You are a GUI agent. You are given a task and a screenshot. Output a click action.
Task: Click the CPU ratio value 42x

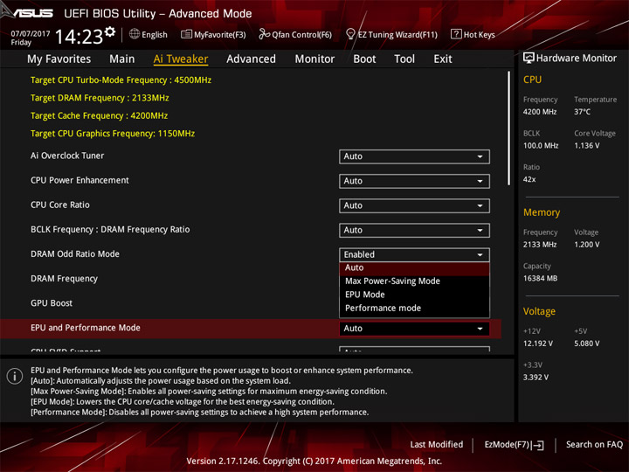click(529, 180)
